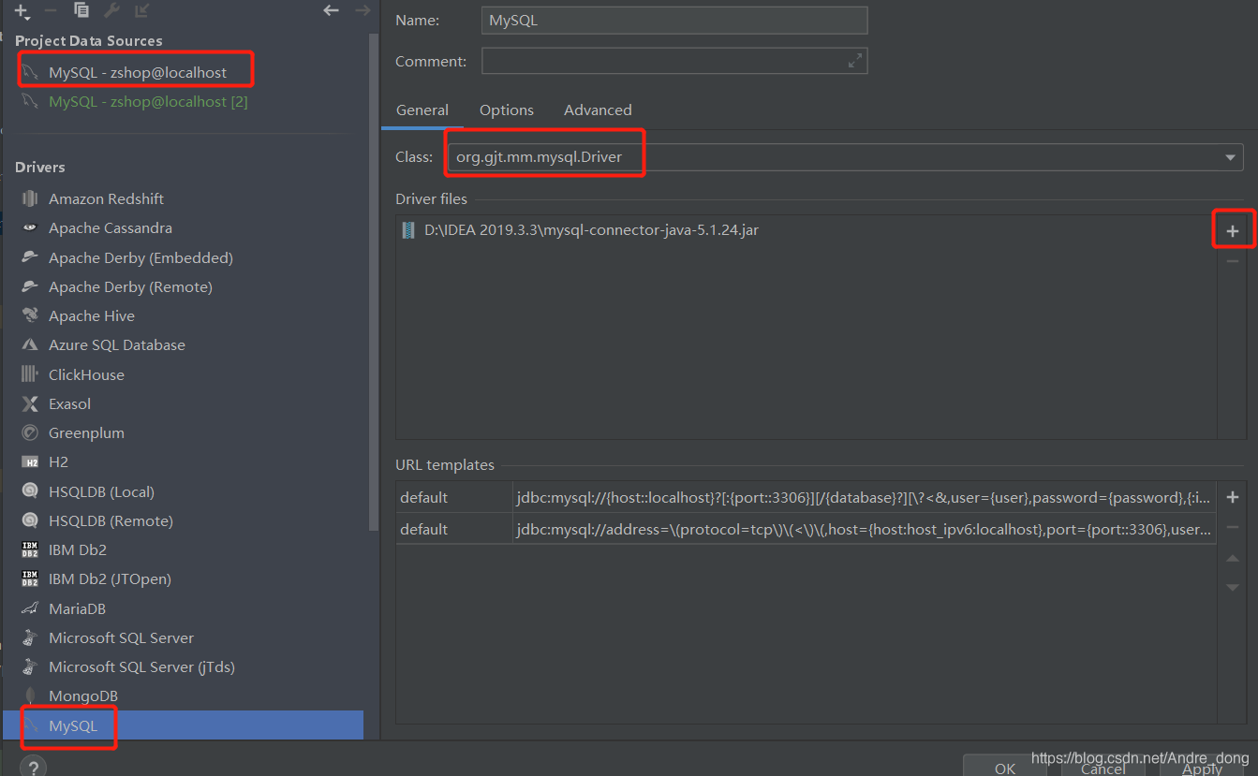Remove selected data source minus icon
1258x776 pixels.
pos(51,11)
